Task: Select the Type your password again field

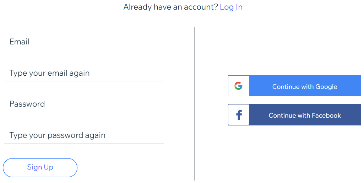Action: click(84, 136)
